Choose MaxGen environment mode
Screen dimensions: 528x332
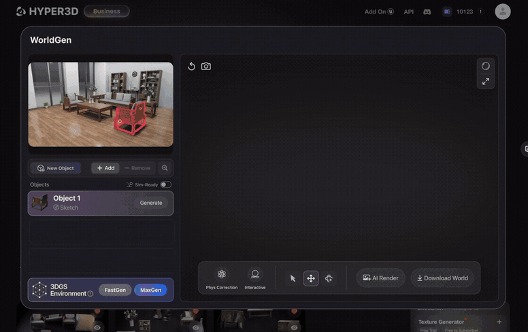[150, 290]
